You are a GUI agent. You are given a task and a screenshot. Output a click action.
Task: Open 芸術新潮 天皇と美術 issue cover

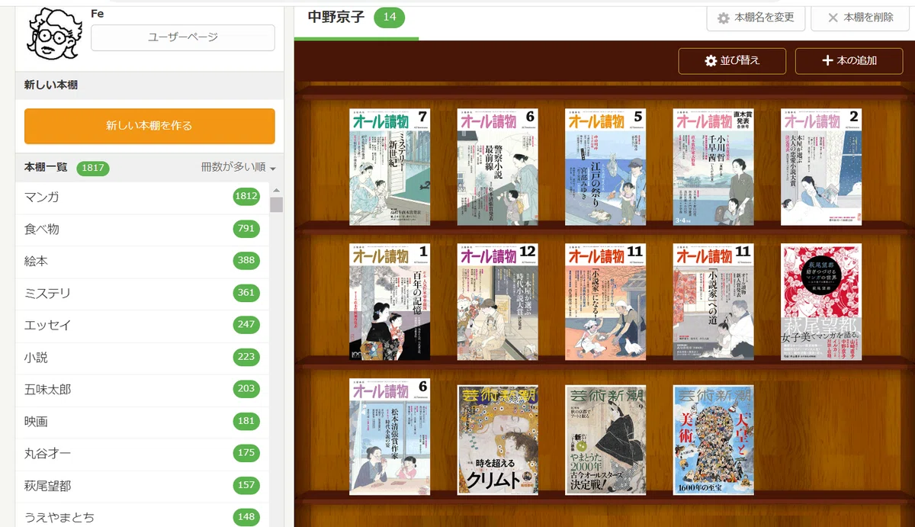tap(714, 440)
